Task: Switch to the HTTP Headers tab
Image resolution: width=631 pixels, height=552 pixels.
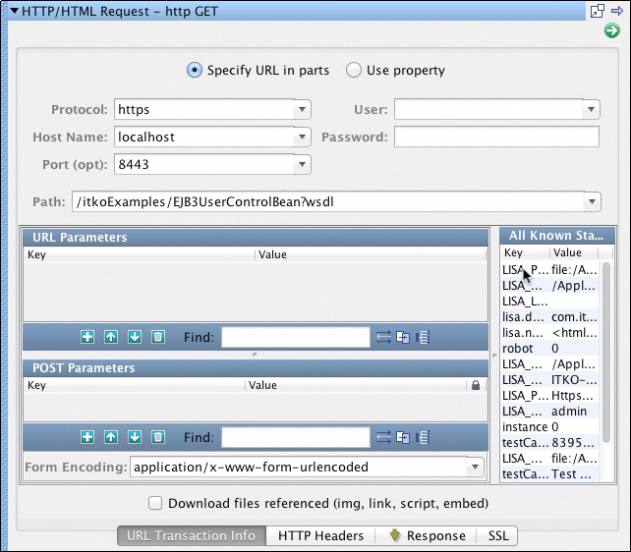Action: (x=320, y=536)
